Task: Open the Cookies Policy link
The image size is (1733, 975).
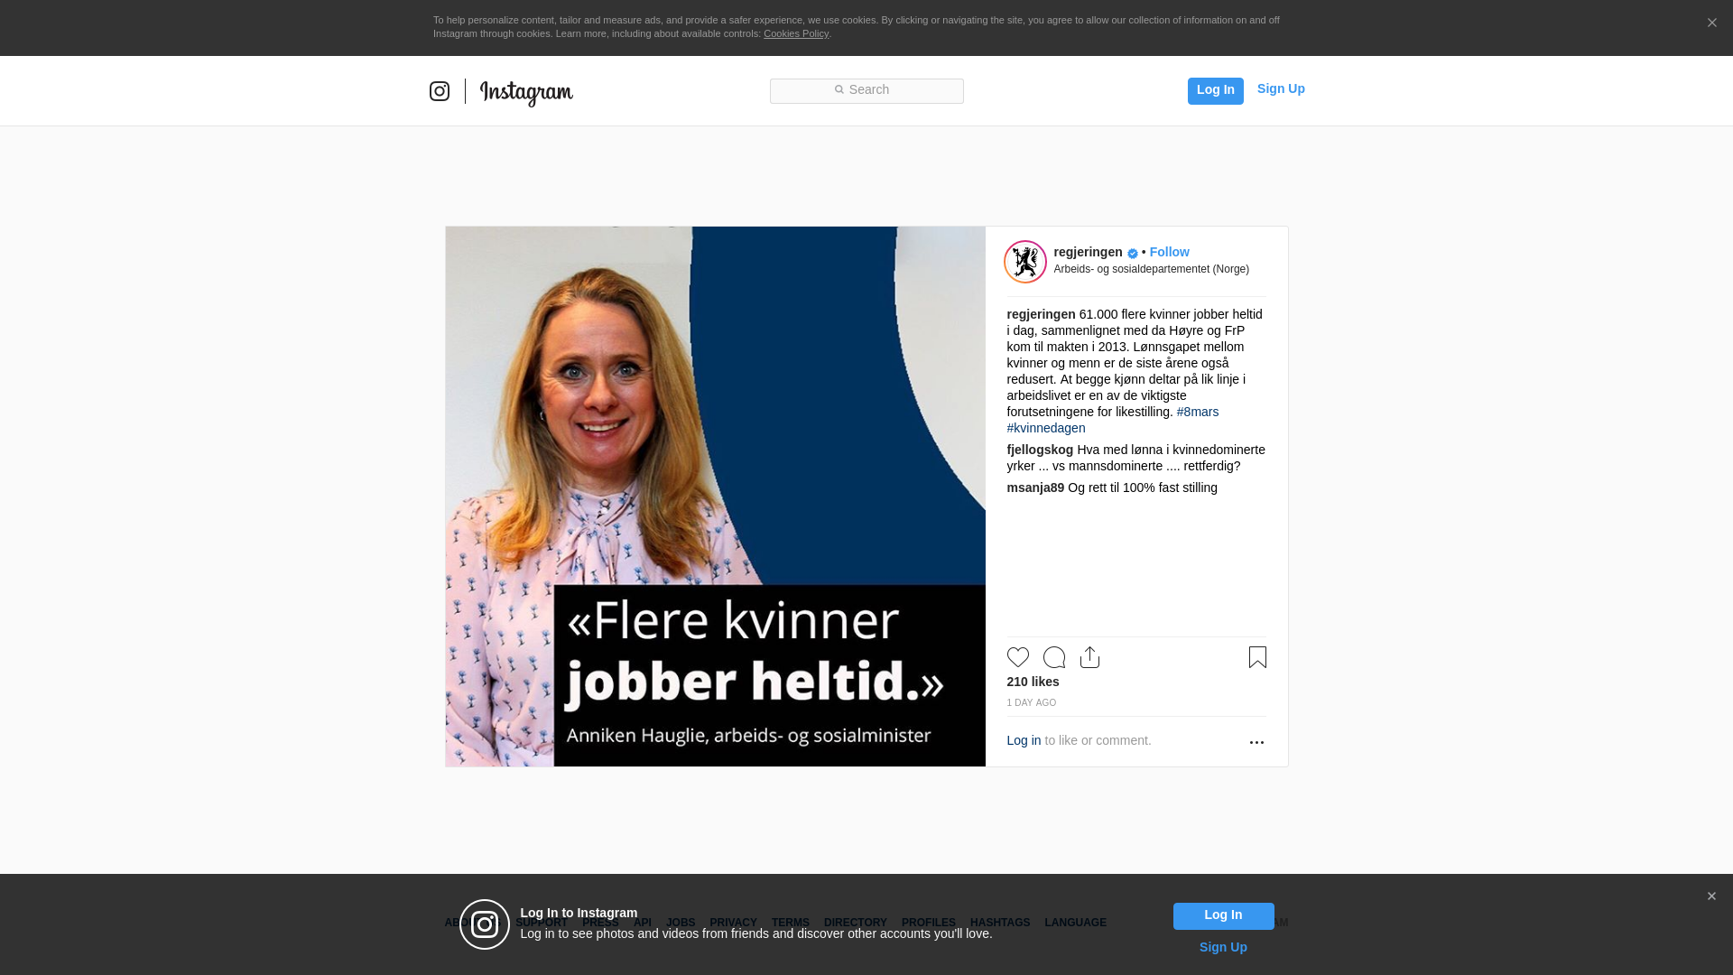Action: pos(795,33)
